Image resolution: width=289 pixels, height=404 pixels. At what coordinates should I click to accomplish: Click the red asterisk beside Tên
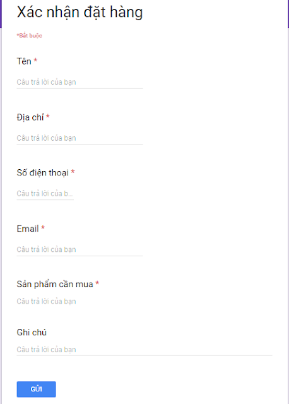(x=35, y=61)
